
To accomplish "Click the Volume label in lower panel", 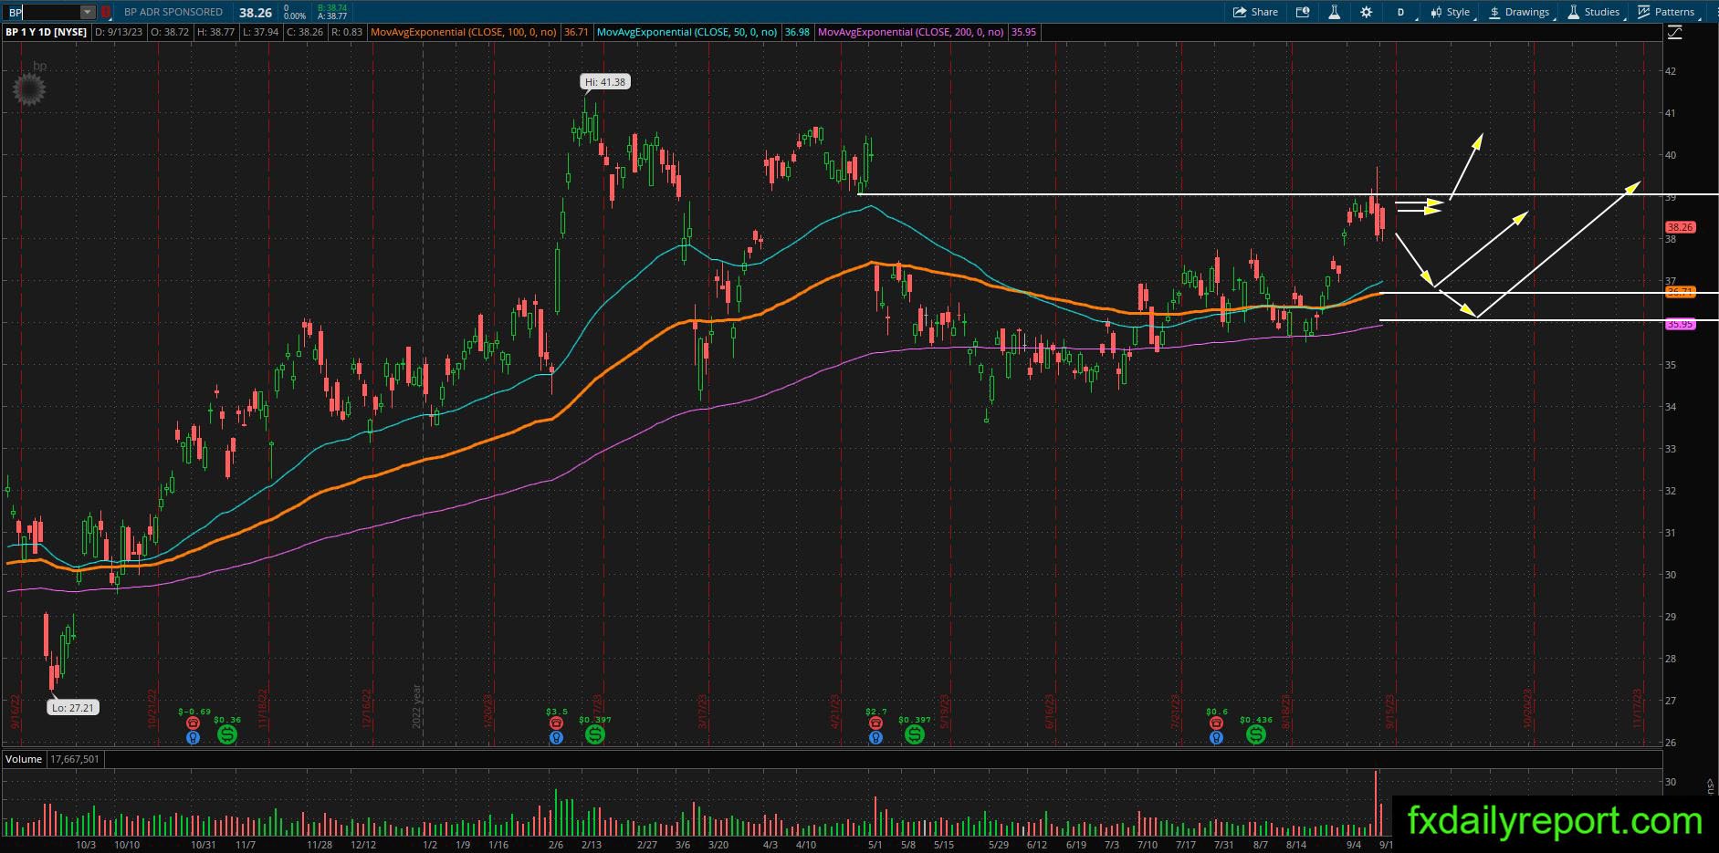I will coord(24,759).
